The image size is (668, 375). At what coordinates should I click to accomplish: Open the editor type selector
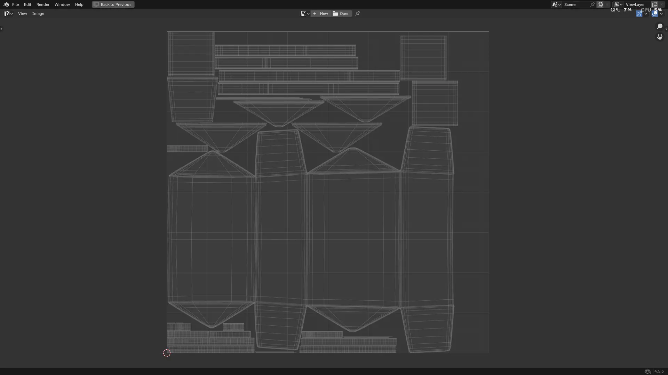8,14
